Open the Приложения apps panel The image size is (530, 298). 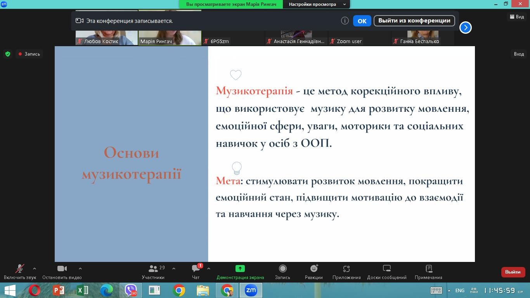(346, 272)
